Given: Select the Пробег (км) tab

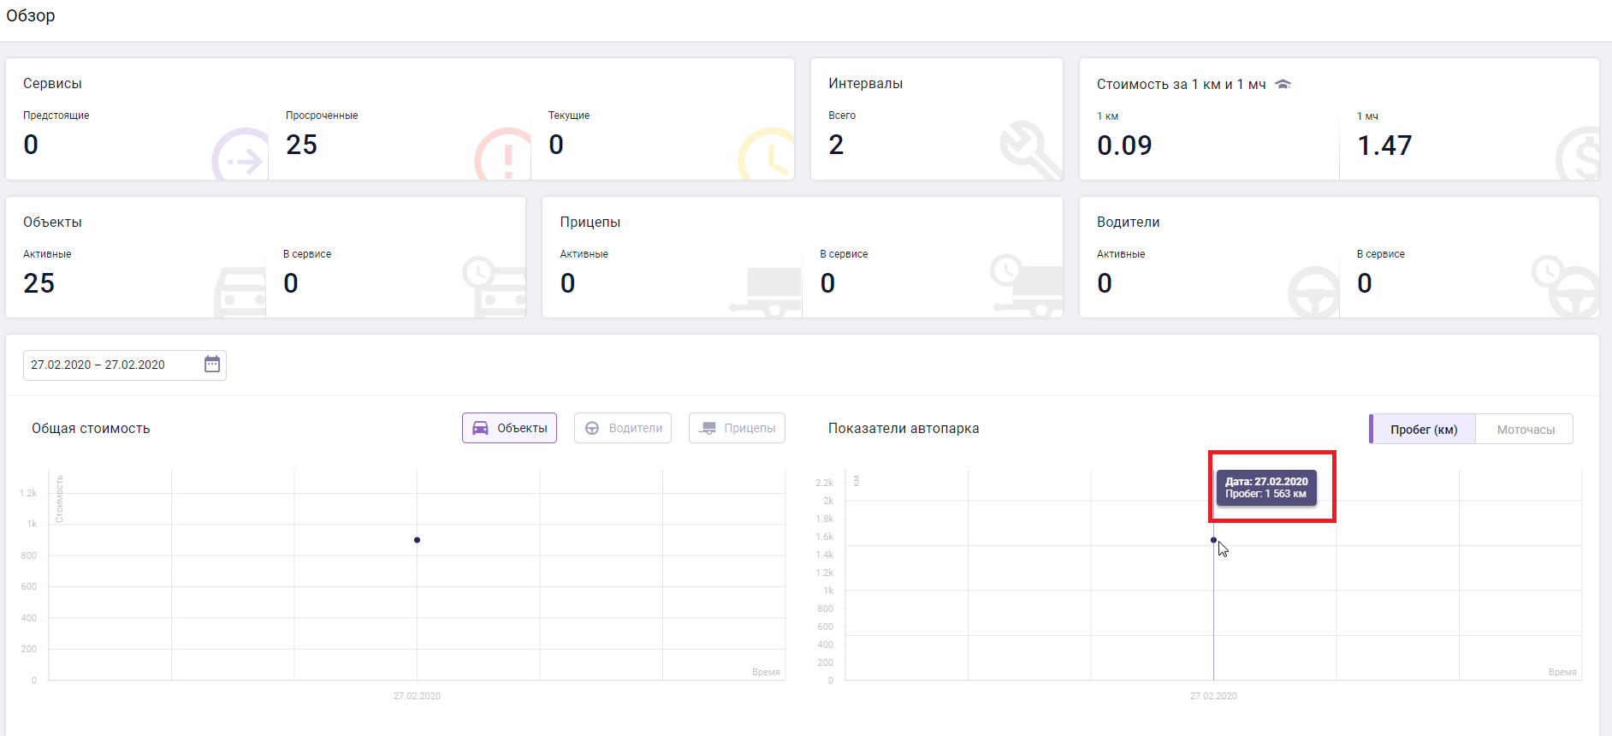Looking at the screenshot, I should click(1423, 430).
